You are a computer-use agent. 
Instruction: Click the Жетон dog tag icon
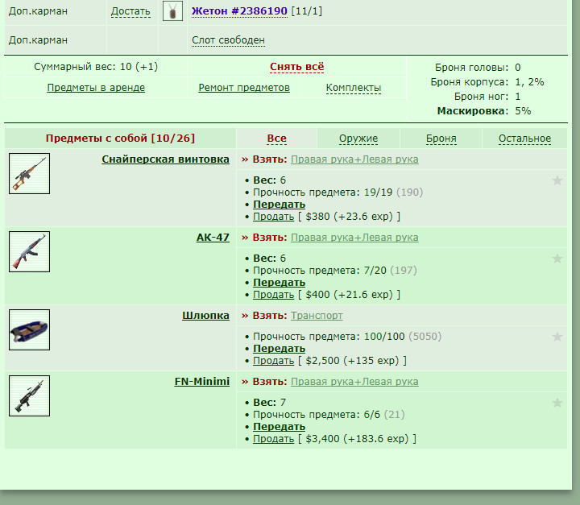coord(172,11)
